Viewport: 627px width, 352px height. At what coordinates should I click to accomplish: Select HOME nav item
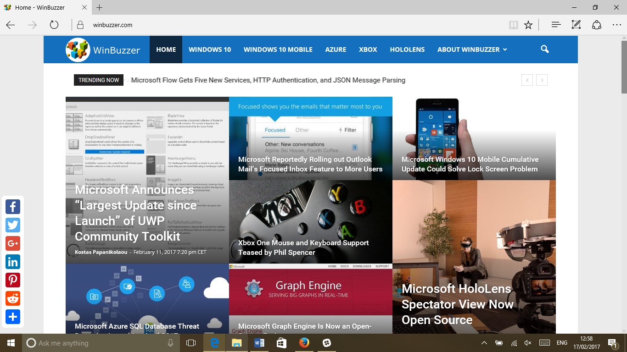click(166, 49)
